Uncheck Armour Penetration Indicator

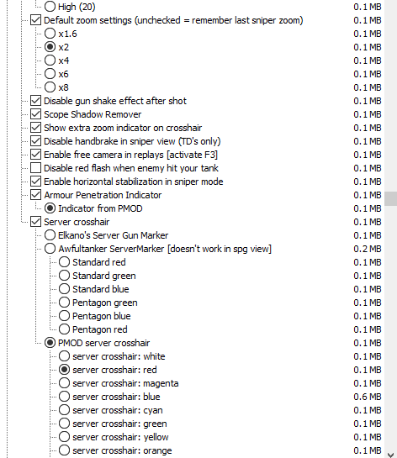[x=35, y=195]
